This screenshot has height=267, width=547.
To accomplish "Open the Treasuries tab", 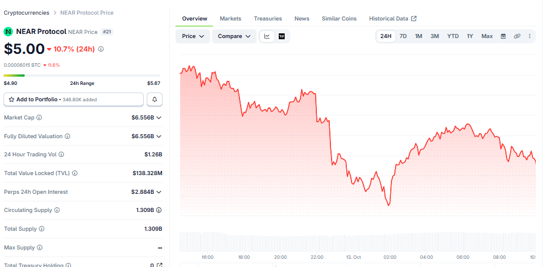I will [x=268, y=19].
